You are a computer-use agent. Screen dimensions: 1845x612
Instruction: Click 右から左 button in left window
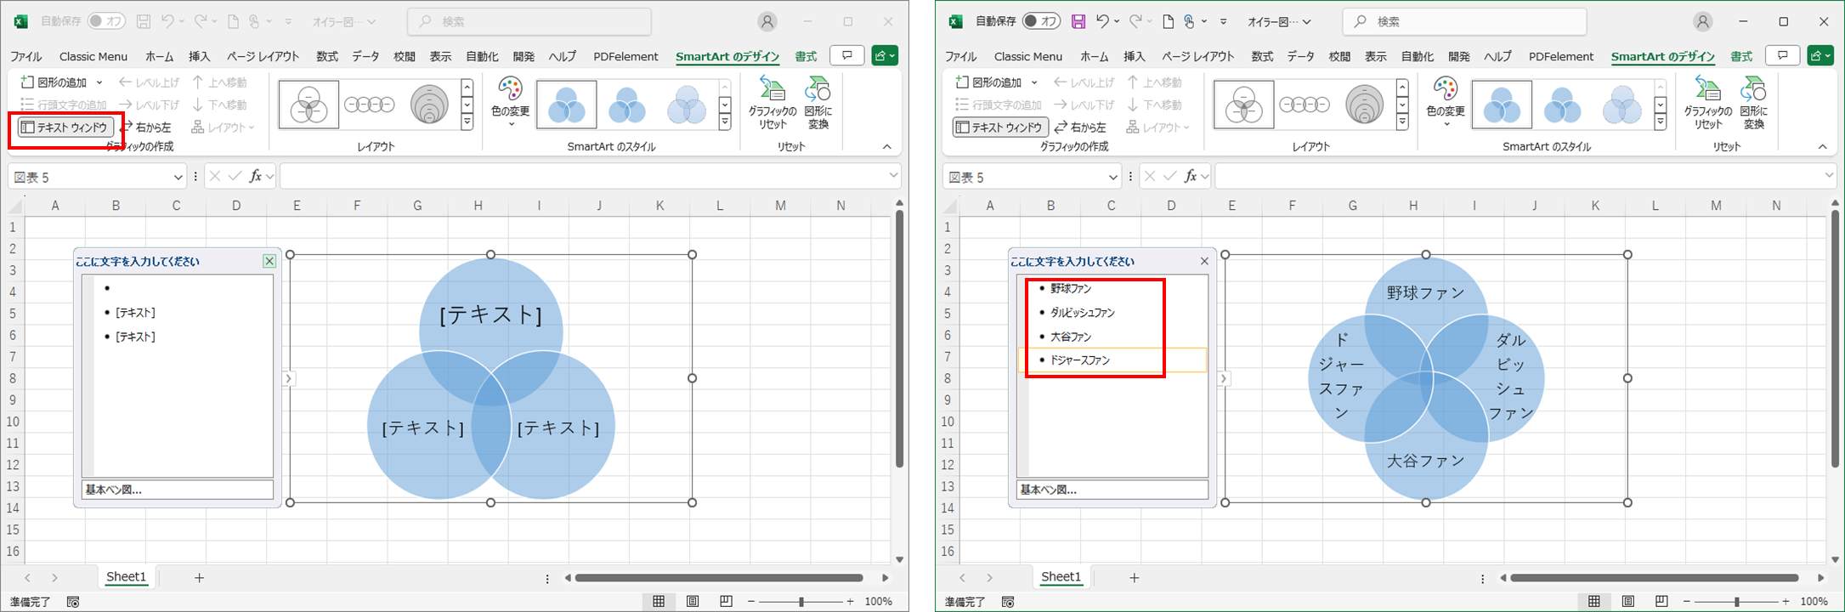[x=145, y=127]
